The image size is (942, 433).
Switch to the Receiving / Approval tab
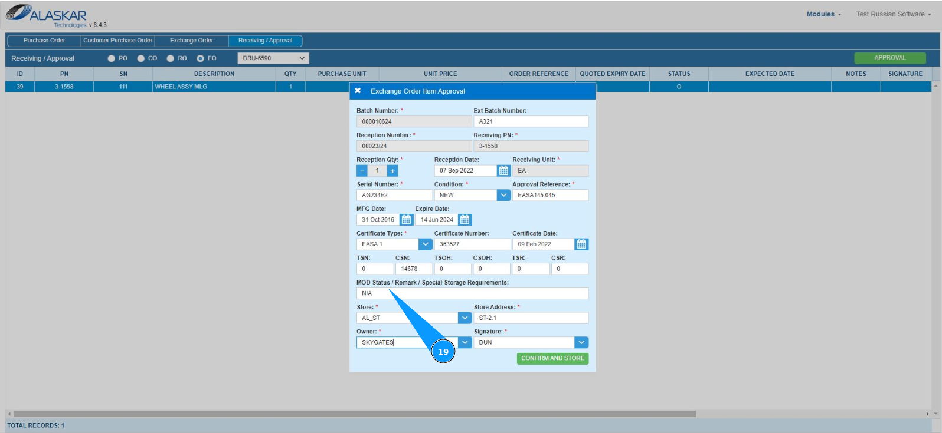pyautogui.click(x=266, y=41)
